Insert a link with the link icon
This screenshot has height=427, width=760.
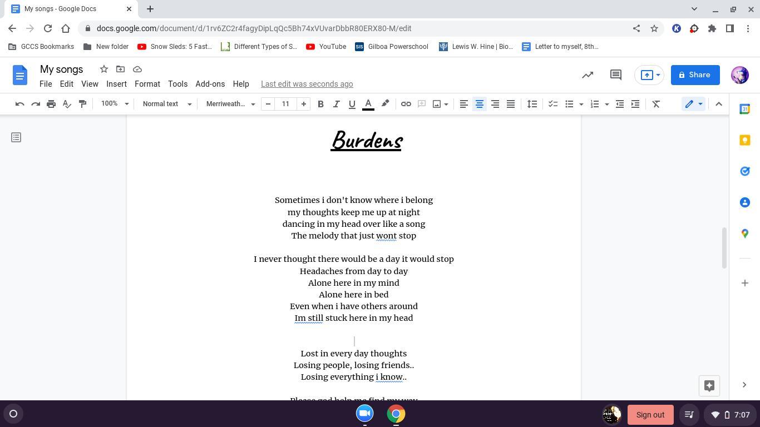click(x=406, y=104)
